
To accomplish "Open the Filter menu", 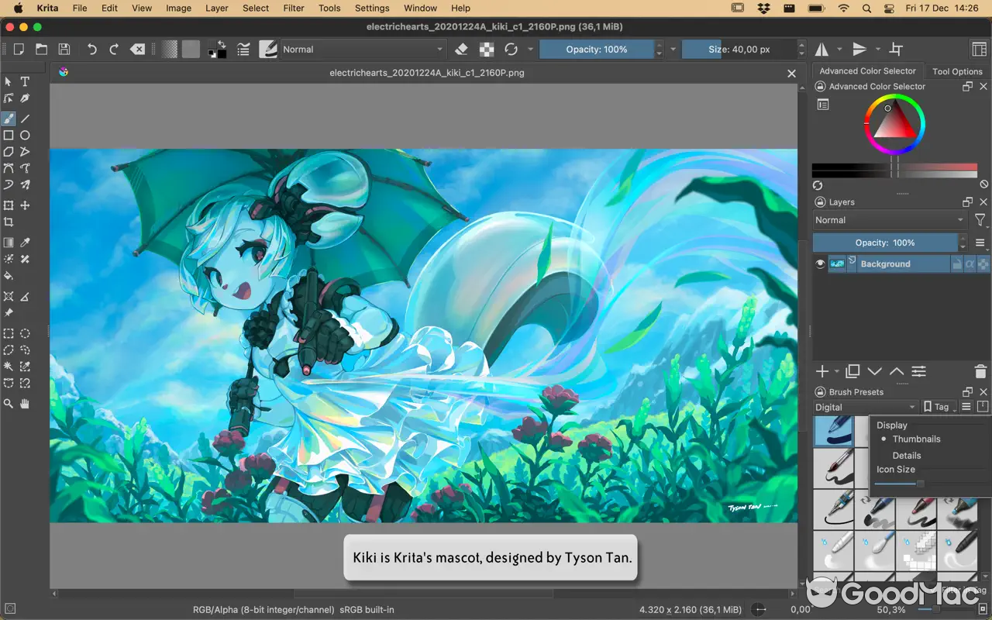I will pyautogui.click(x=293, y=8).
